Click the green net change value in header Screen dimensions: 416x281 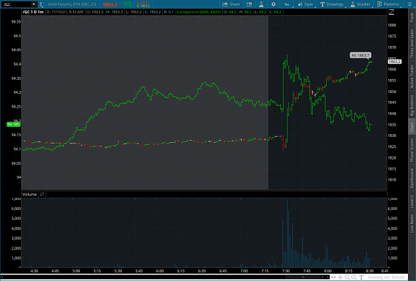click(x=127, y=4)
